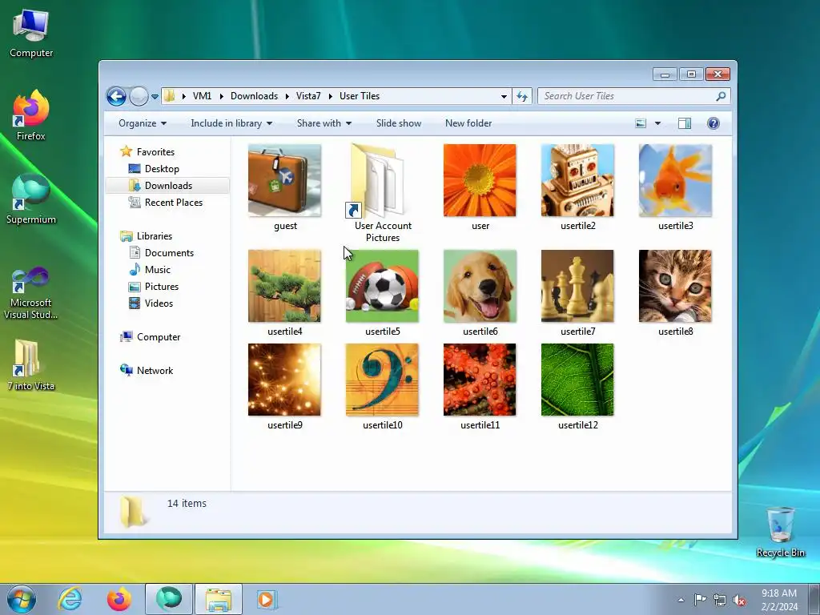Open the view options dropdown arrow
Viewport: 820px width, 615px height.
pos(658,123)
